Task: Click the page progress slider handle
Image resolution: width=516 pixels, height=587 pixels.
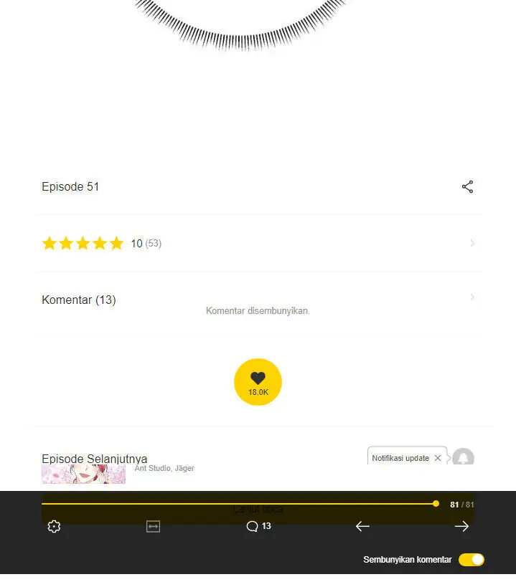Action: 436,504
